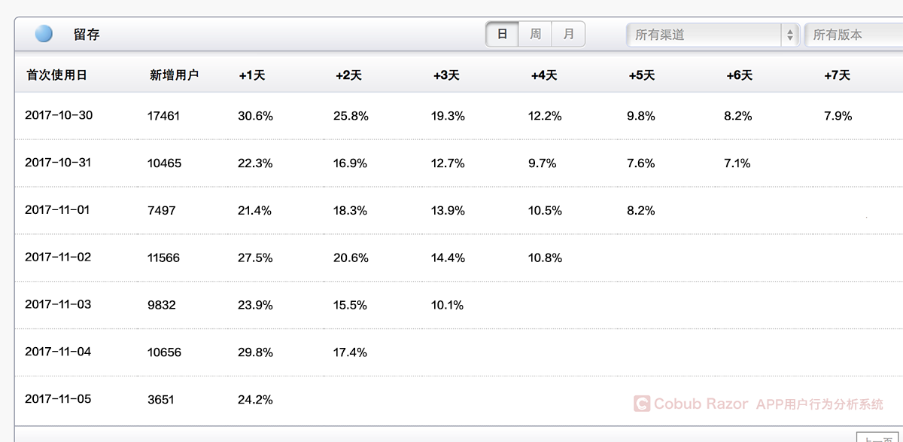Click the stepper arrows on 所有渠道 selector
Screen dimensions: 903x442
[x=789, y=35]
